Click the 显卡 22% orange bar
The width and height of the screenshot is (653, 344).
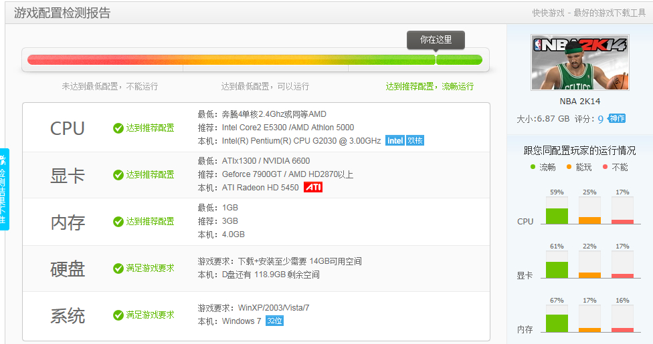tap(589, 275)
